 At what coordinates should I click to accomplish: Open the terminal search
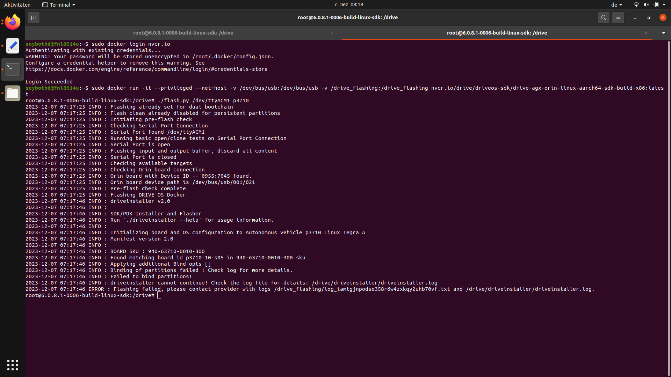(603, 17)
